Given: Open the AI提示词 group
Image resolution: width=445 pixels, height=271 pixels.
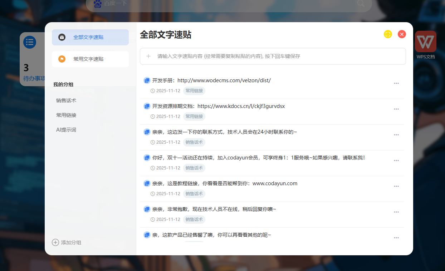Looking at the screenshot, I should click(x=66, y=130).
